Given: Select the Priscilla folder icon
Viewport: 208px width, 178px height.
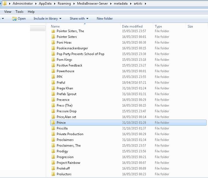Looking at the screenshot, I should (x=53, y=128).
